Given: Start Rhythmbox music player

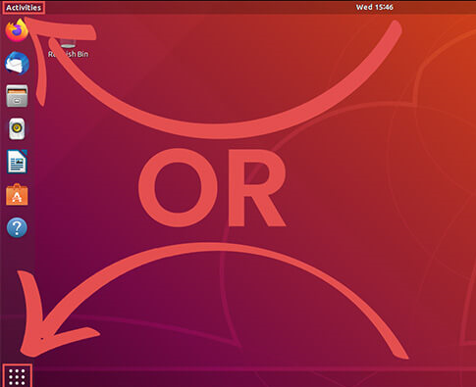Looking at the screenshot, I should click(x=17, y=128).
